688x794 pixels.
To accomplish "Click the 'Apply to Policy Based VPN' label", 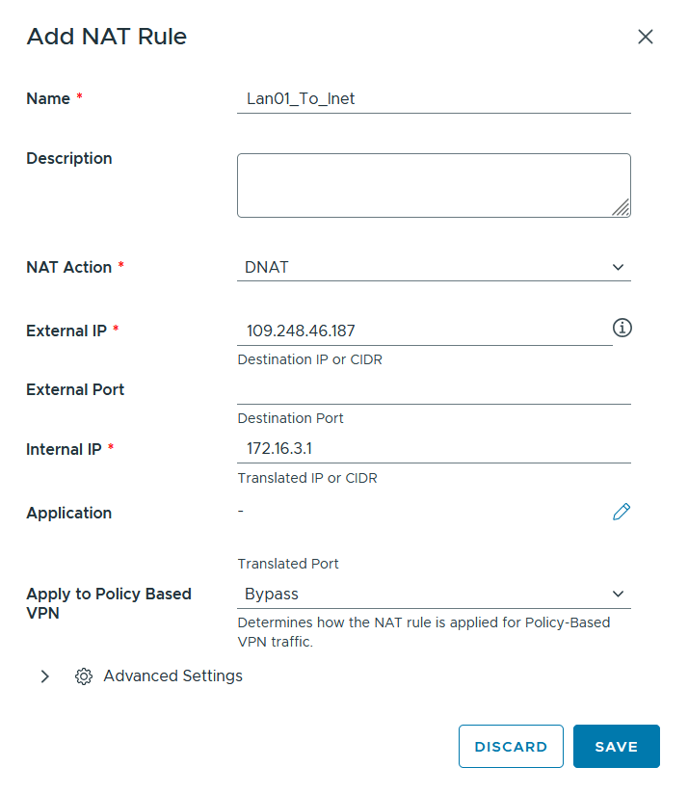I will tap(109, 603).
